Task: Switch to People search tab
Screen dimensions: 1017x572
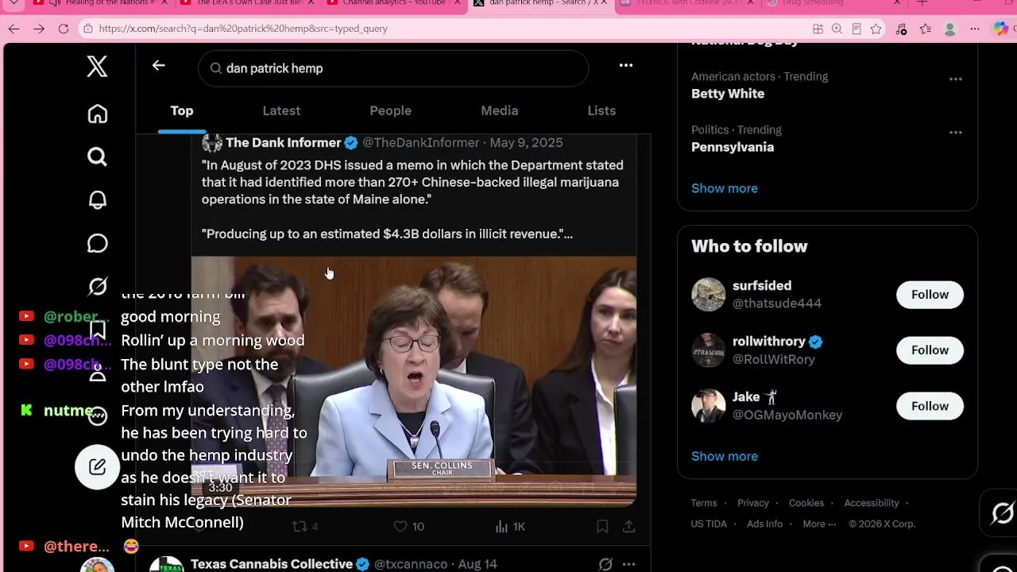Action: pyautogui.click(x=390, y=110)
